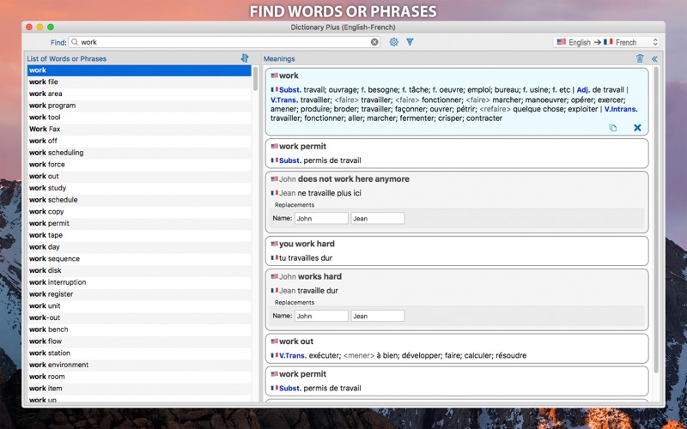
Task: Edit 'Jean' replacement field under 'ne travaille plus ici'
Action: tap(378, 219)
